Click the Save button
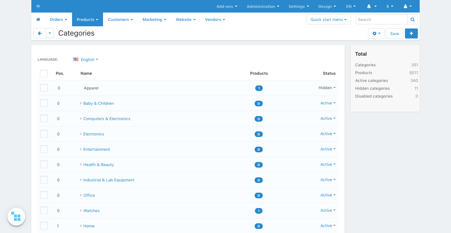 click(395, 33)
